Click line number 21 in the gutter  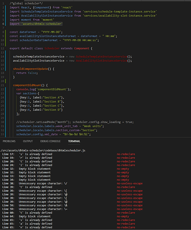[2, 85]
